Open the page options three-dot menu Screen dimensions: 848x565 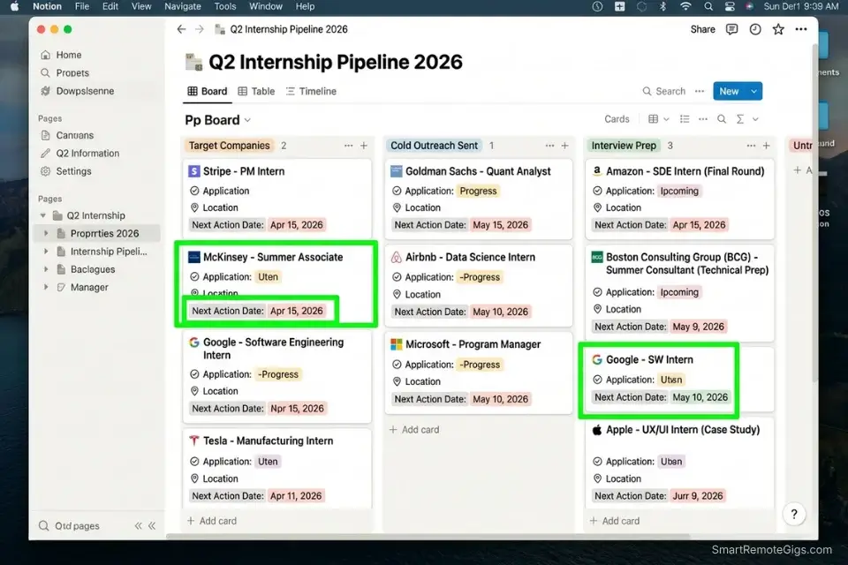point(801,29)
